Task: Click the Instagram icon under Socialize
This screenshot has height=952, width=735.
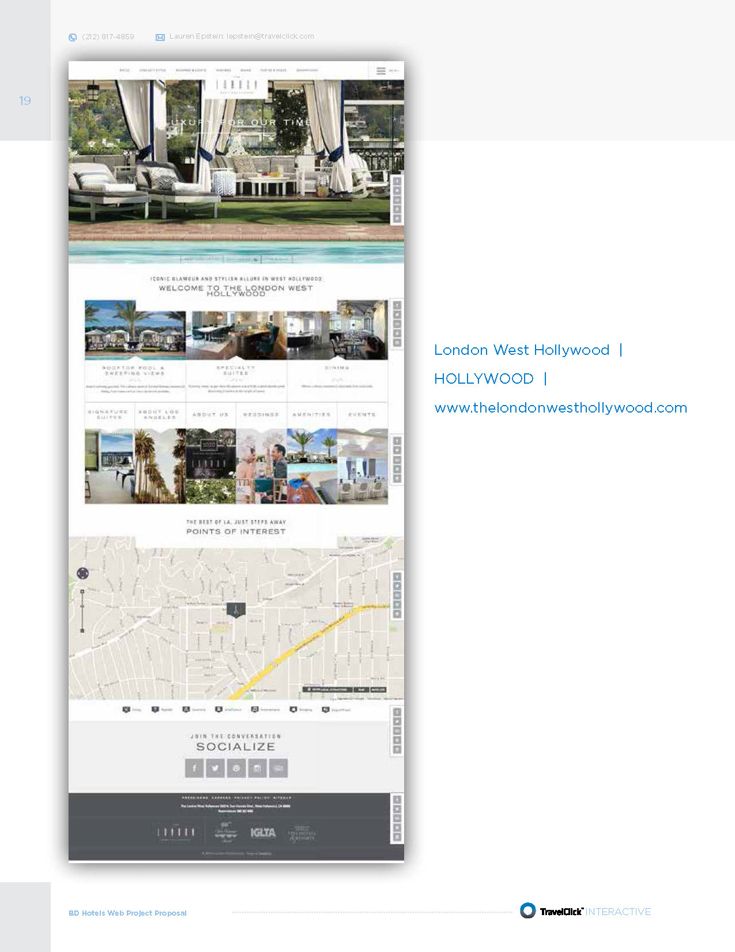Action: (x=257, y=769)
